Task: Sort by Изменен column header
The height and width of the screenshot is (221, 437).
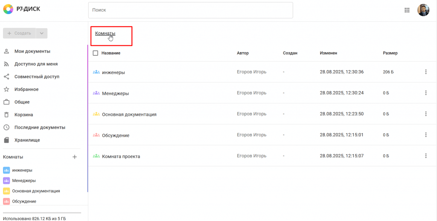Action: [329, 53]
